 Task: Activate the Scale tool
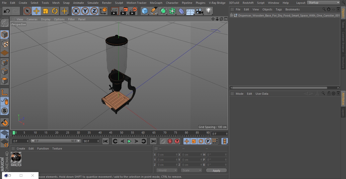[46, 11]
